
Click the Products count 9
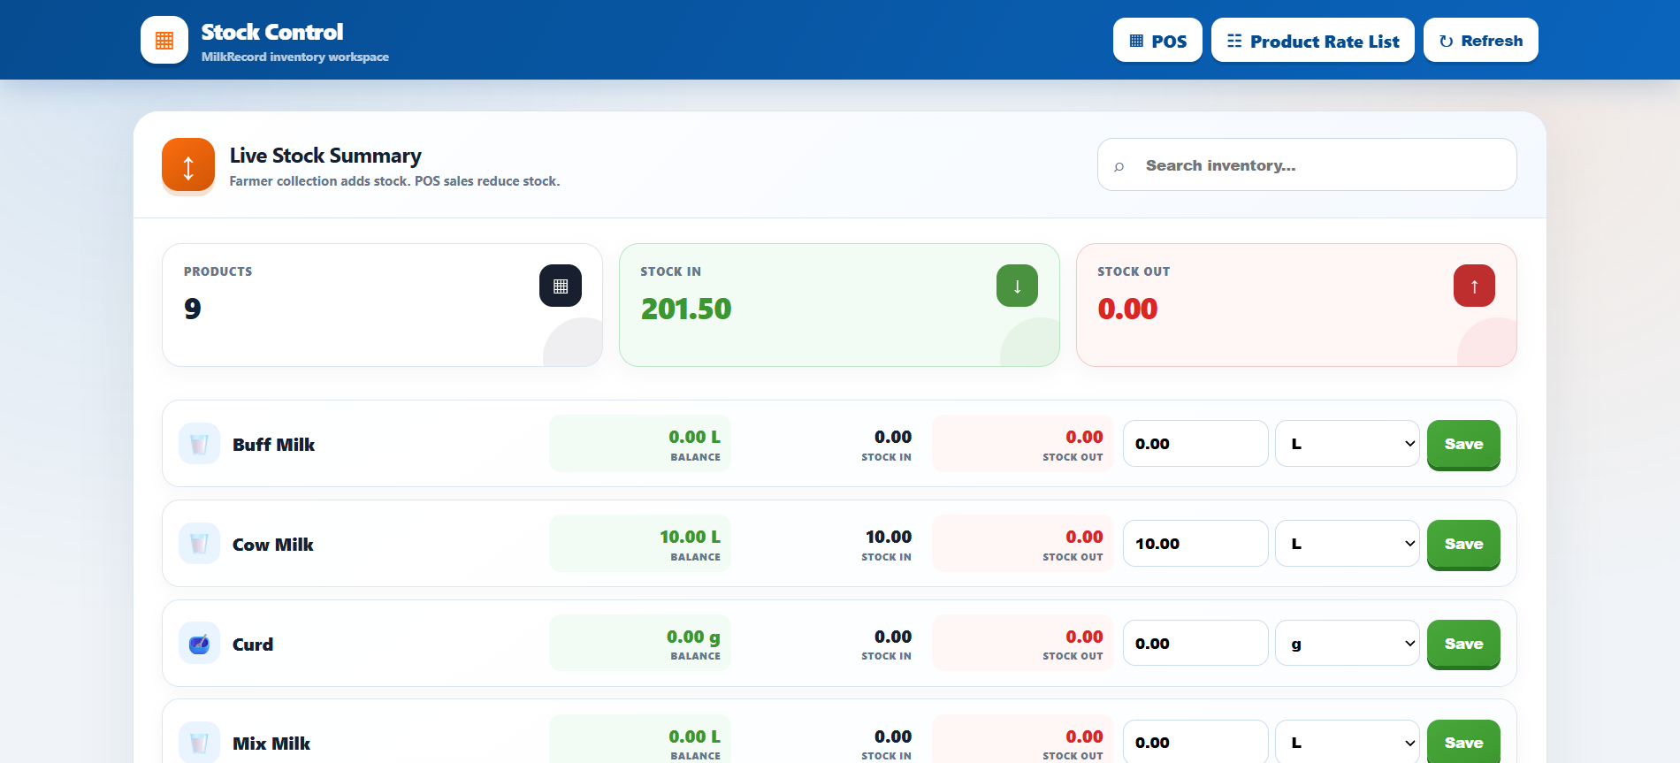click(x=193, y=309)
